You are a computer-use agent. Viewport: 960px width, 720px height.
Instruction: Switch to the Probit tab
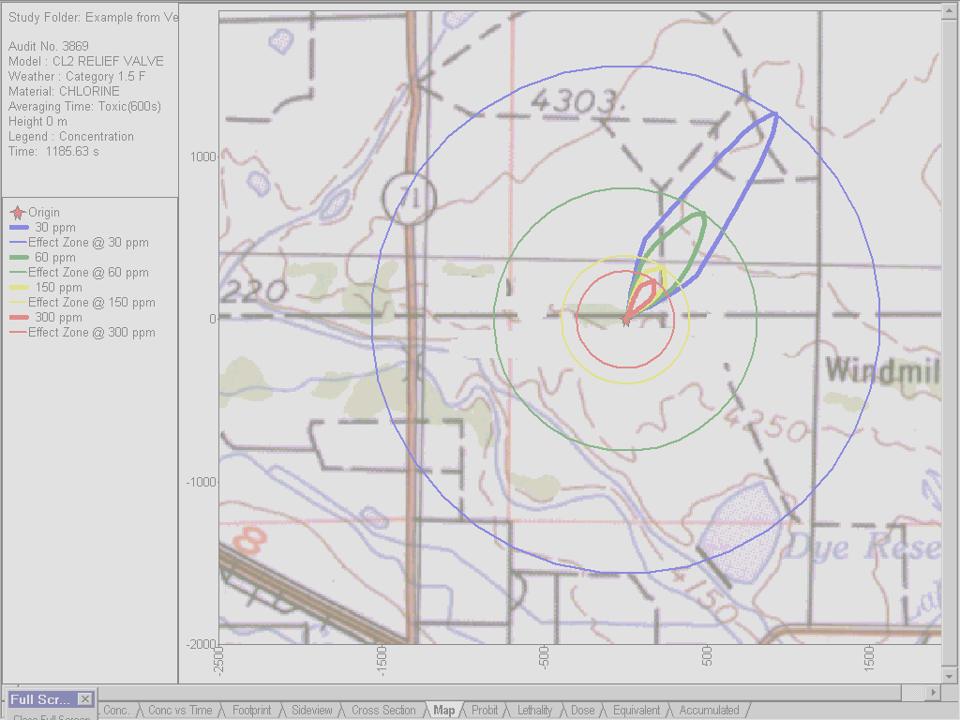tap(485, 711)
